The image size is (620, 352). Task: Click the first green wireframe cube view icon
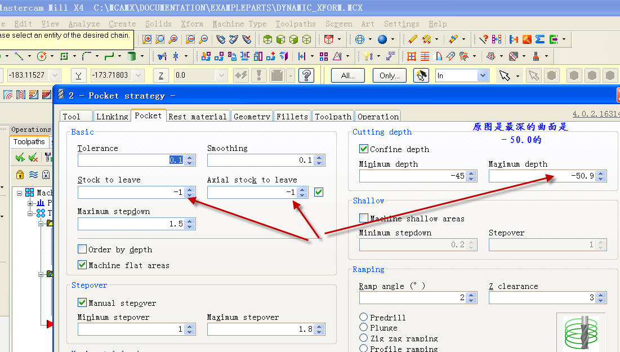tap(267, 39)
